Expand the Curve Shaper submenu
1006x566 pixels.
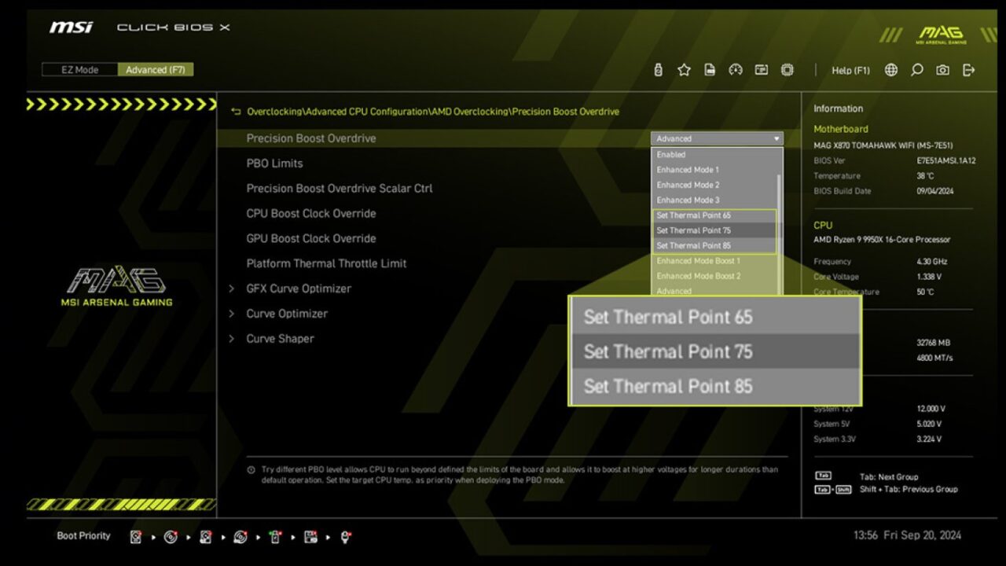click(x=280, y=339)
